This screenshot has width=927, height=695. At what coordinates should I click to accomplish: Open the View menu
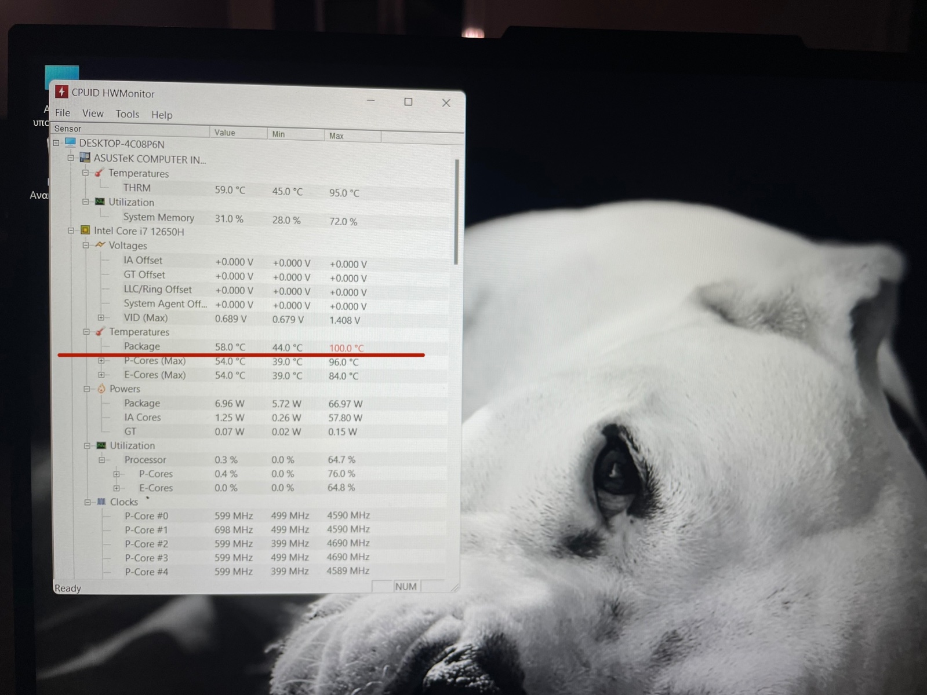tap(93, 114)
